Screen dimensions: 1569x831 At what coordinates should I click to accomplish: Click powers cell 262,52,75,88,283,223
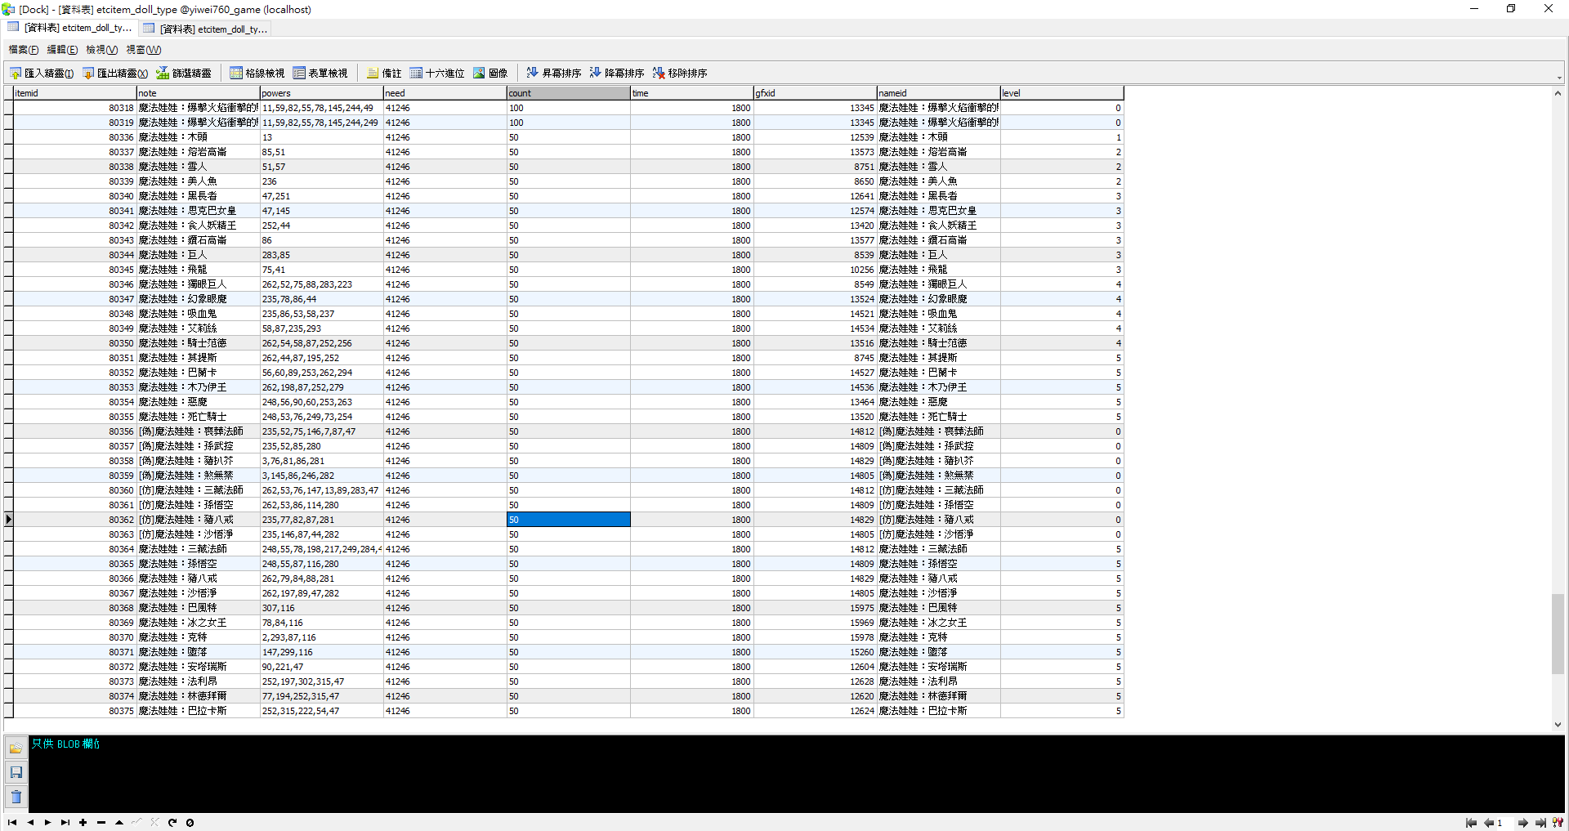pos(321,284)
